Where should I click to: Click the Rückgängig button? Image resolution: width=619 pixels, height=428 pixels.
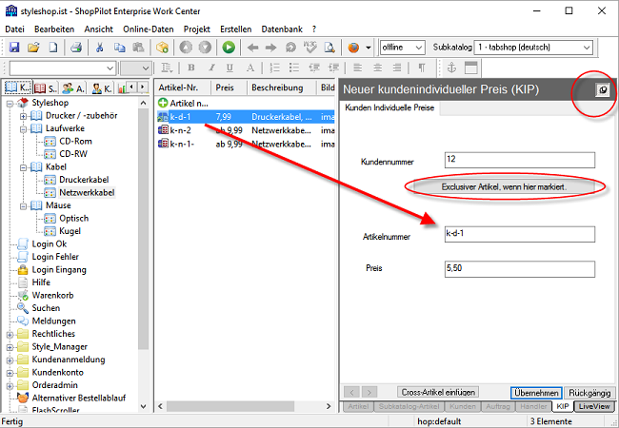click(589, 393)
